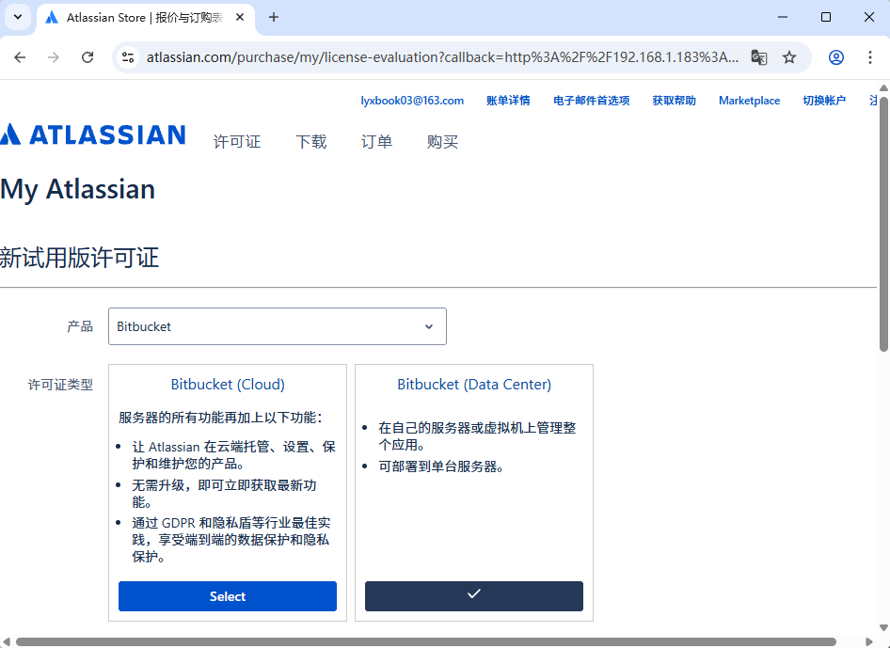Go to the Marketplace link

[749, 101]
